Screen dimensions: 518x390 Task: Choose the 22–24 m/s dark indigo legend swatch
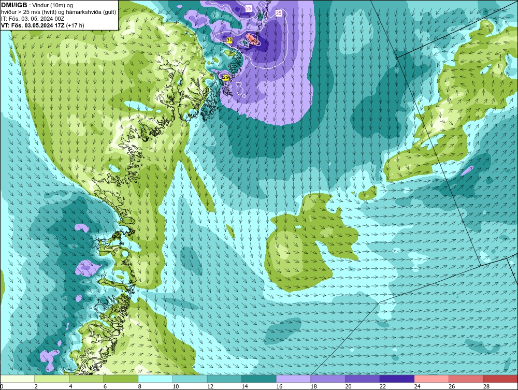(x=397, y=379)
